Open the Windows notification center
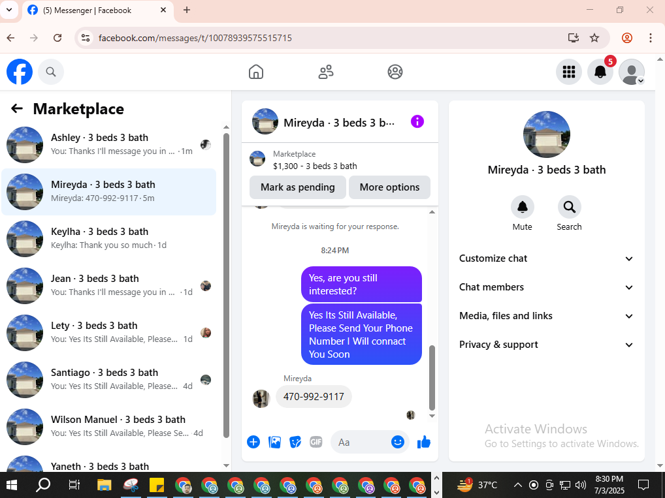665x498 pixels. point(644,485)
